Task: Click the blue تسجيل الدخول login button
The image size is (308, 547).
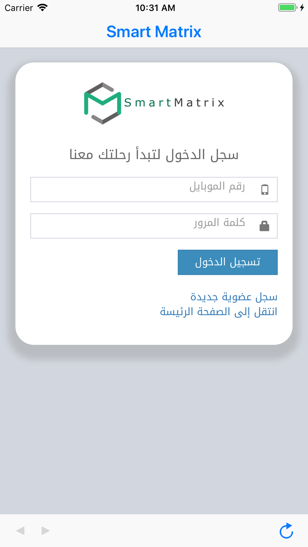Action: [228, 262]
